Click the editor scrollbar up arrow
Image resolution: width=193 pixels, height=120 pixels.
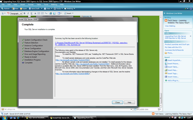[x=161, y=17]
